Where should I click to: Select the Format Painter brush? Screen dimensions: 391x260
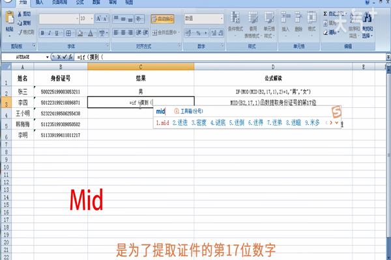tap(20, 32)
